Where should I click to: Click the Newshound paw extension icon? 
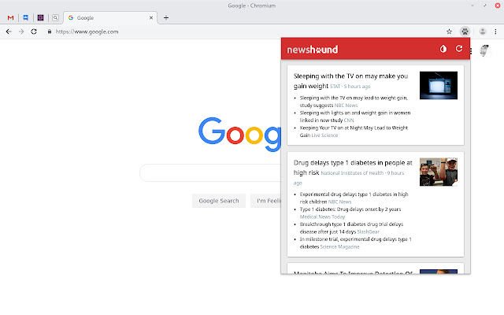(x=465, y=31)
